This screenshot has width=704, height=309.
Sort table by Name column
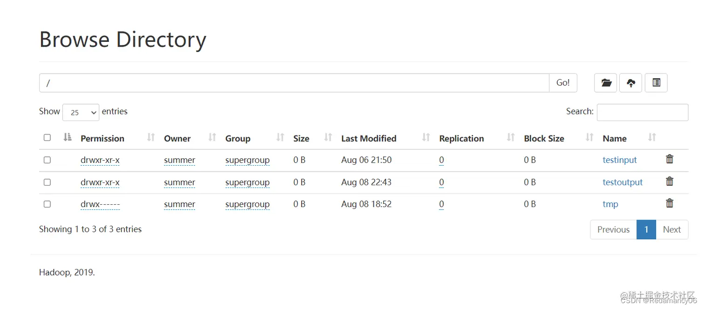[652, 137]
